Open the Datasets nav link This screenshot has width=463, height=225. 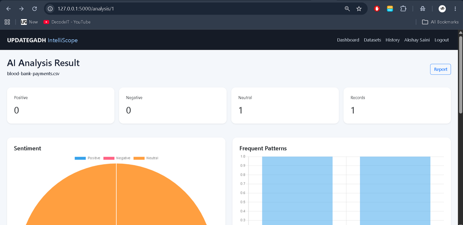373,40
